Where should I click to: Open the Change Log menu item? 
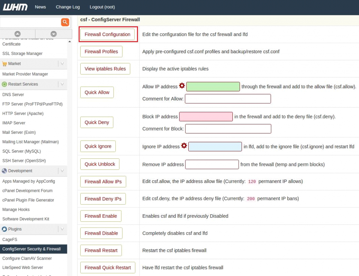click(68, 7)
